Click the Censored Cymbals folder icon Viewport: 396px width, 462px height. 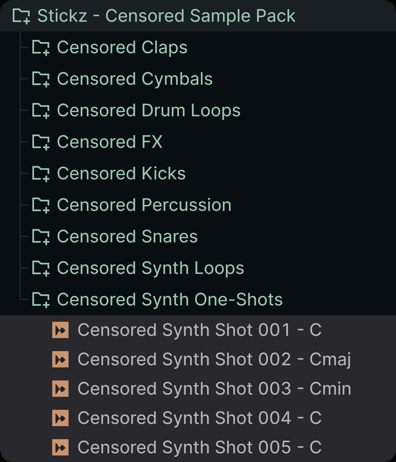click(41, 79)
